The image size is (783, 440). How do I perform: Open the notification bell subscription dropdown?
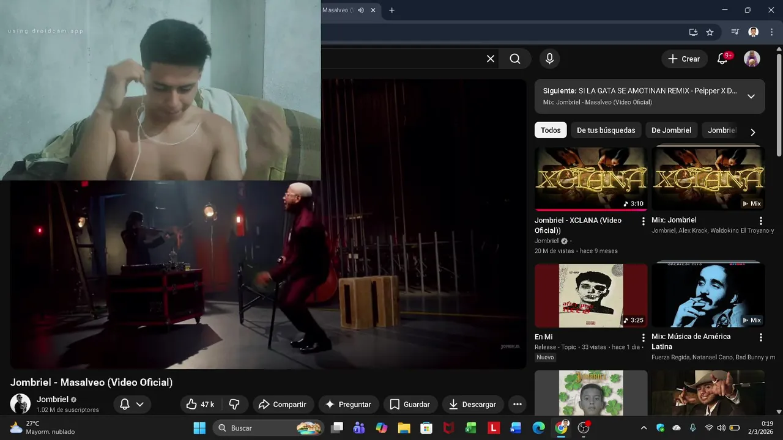pyautogui.click(x=132, y=404)
